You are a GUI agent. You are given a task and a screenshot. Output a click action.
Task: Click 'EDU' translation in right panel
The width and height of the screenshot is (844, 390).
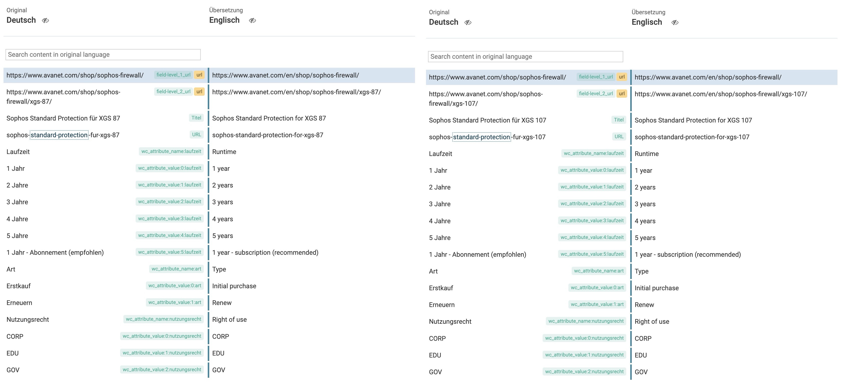coord(641,355)
